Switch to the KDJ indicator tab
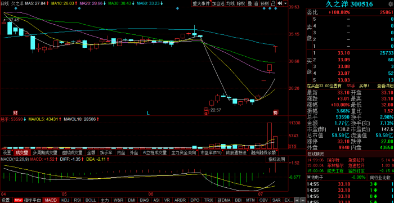394x203 pixels. 65,200
